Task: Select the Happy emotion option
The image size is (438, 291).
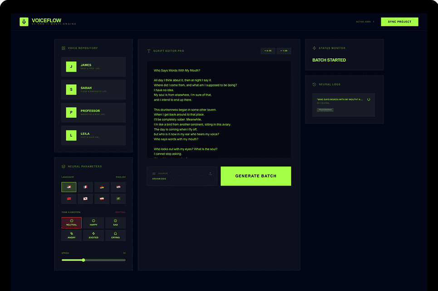Action: pyautogui.click(x=93, y=223)
